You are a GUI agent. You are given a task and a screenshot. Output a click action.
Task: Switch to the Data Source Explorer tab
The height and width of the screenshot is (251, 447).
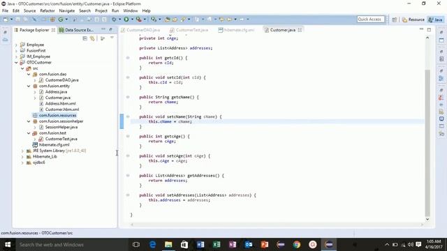pos(76,30)
